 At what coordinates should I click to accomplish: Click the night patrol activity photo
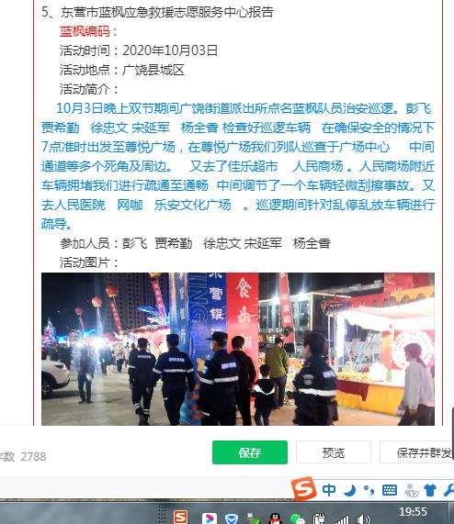point(238,349)
